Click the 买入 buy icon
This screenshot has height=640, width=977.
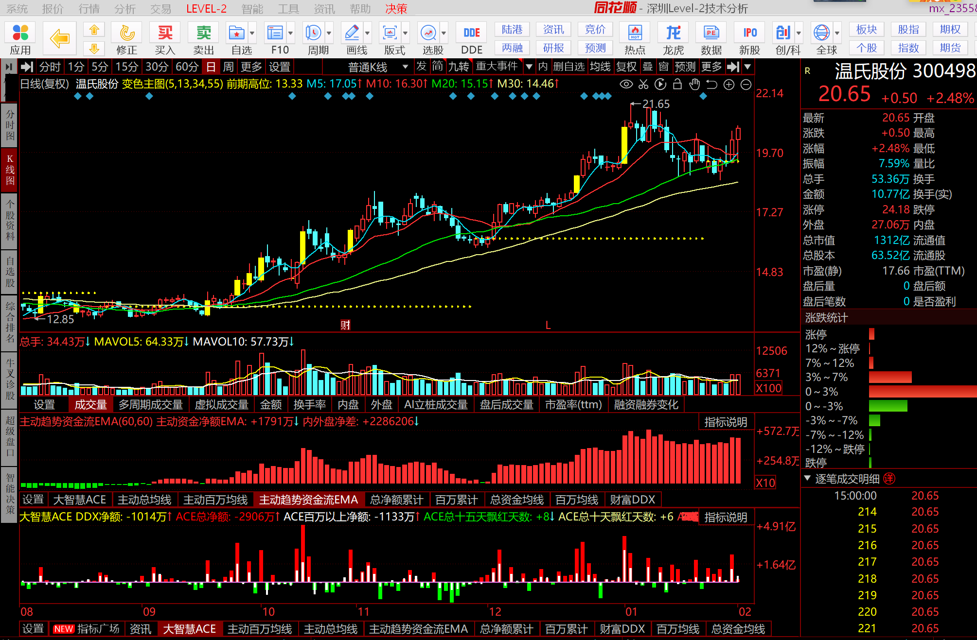165,39
